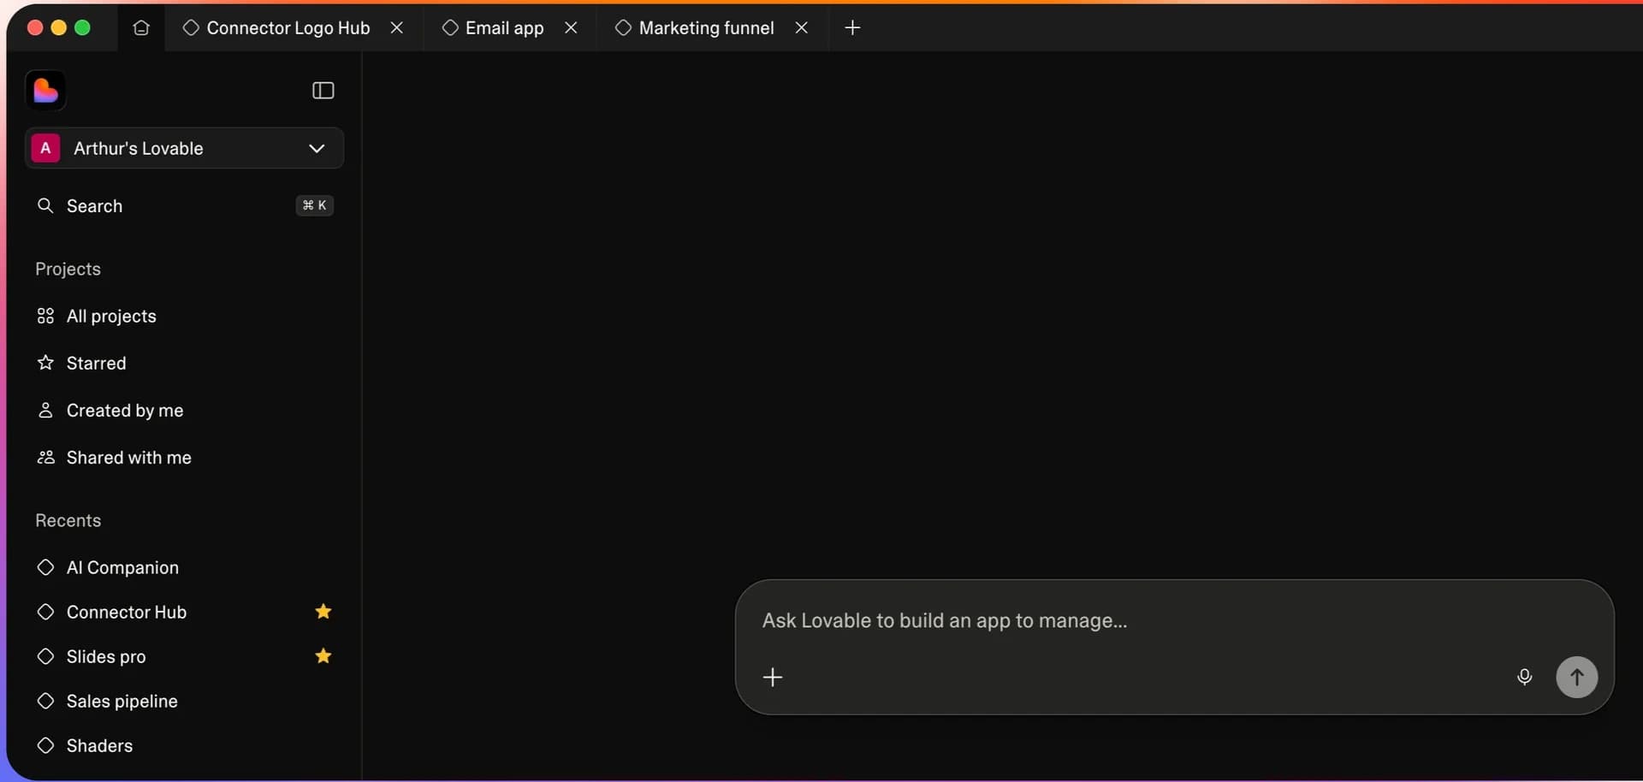Open the Created by me view
Image resolution: width=1643 pixels, height=782 pixels.
[126, 410]
